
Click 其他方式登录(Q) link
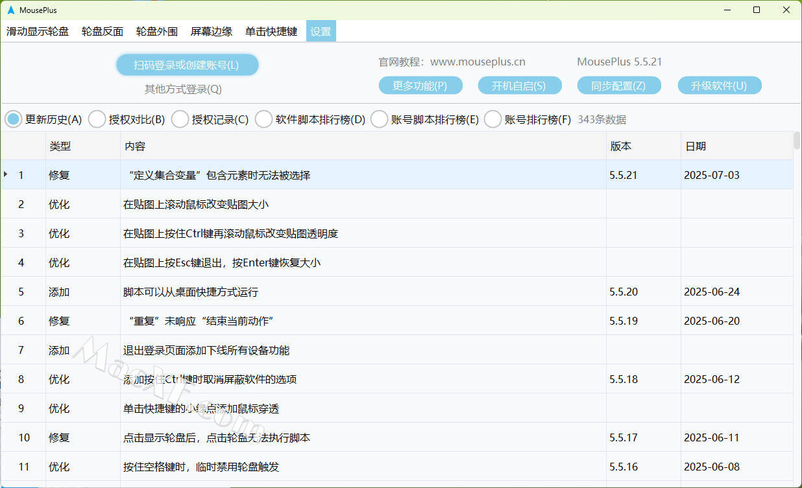pyautogui.click(x=183, y=89)
